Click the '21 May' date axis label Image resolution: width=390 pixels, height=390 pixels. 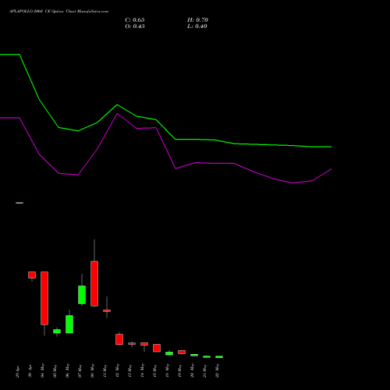coord(204,370)
